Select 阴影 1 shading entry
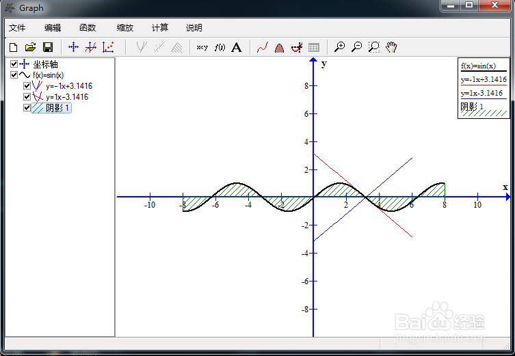Viewport: 515px width, 356px height. (x=57, y=108)
